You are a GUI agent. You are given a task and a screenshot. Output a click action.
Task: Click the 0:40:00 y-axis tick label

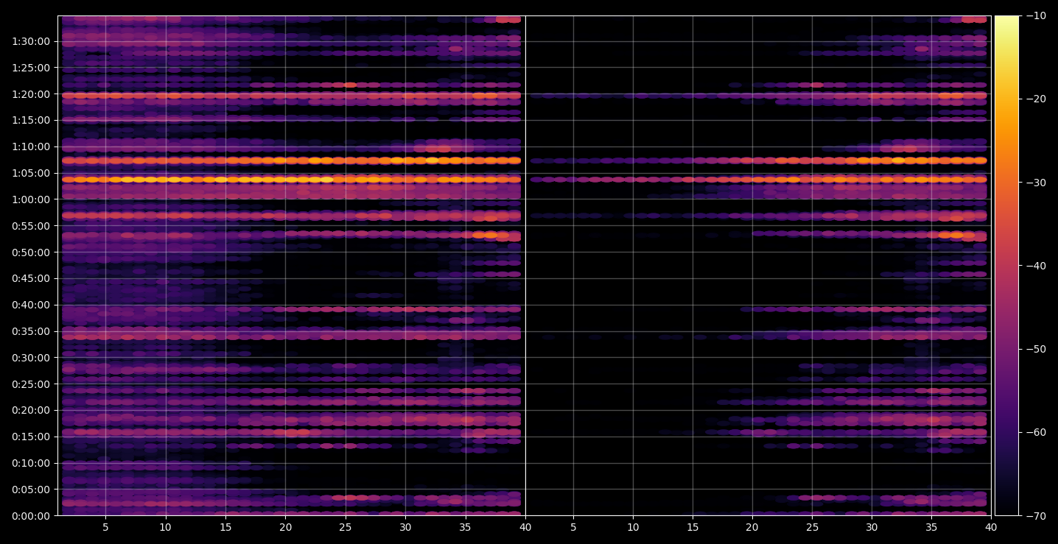(32, 305)
